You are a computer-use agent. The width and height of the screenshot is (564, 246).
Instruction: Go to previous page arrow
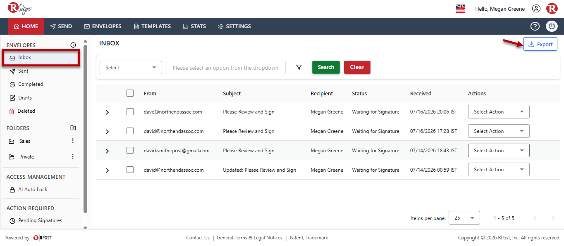coord(535,218)
